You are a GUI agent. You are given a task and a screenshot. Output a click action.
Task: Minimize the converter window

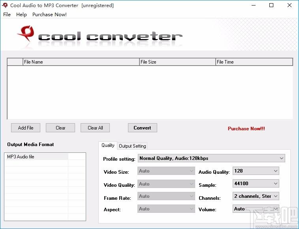254,6
